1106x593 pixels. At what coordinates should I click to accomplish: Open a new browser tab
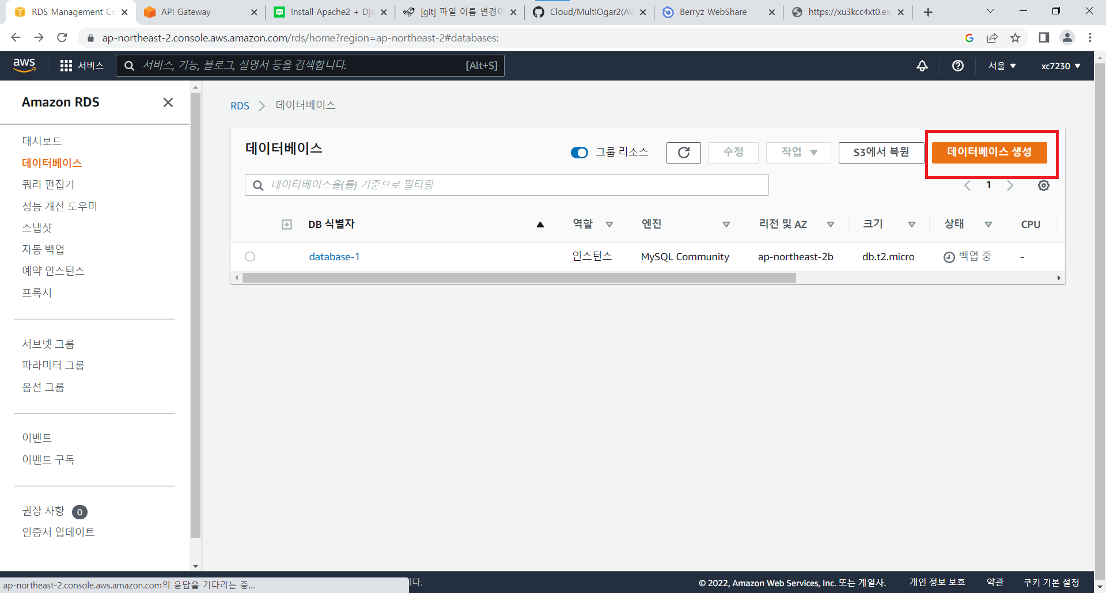coord(928,12)
